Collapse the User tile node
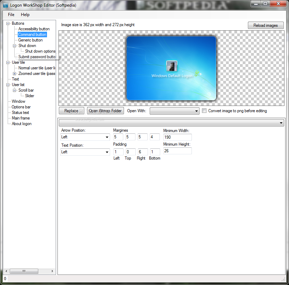Screen dimensions: 289x285 tap(8, 62)
